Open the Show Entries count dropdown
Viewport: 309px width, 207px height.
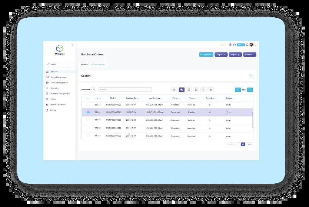coord(93,89)
